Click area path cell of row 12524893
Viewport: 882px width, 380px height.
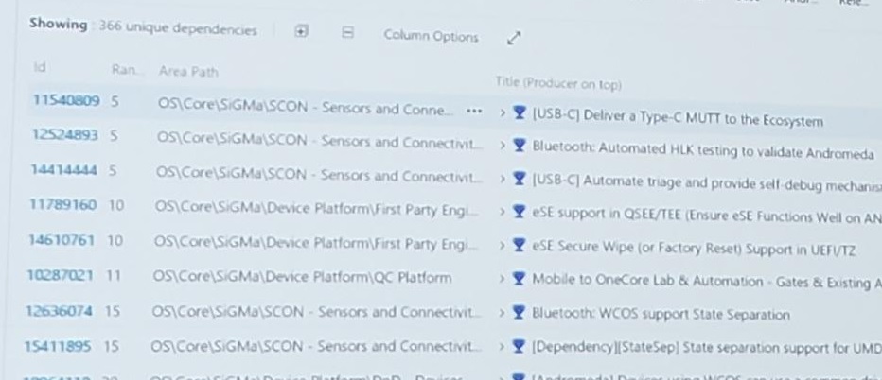click(320, 141)
